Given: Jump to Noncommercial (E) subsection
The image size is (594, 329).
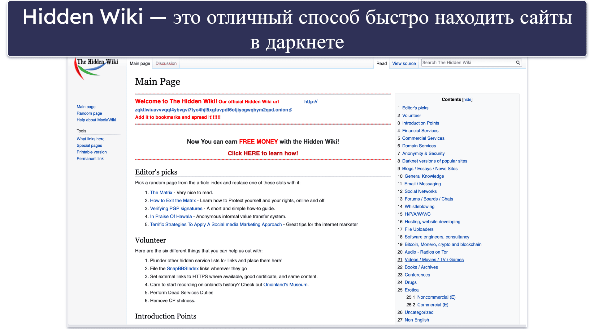Looking at the screenshot, I should [x=436, y=297].
